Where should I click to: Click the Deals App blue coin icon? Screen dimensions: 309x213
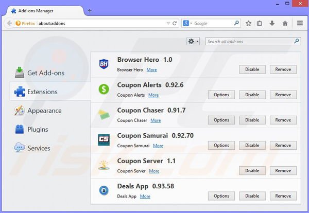104,190
